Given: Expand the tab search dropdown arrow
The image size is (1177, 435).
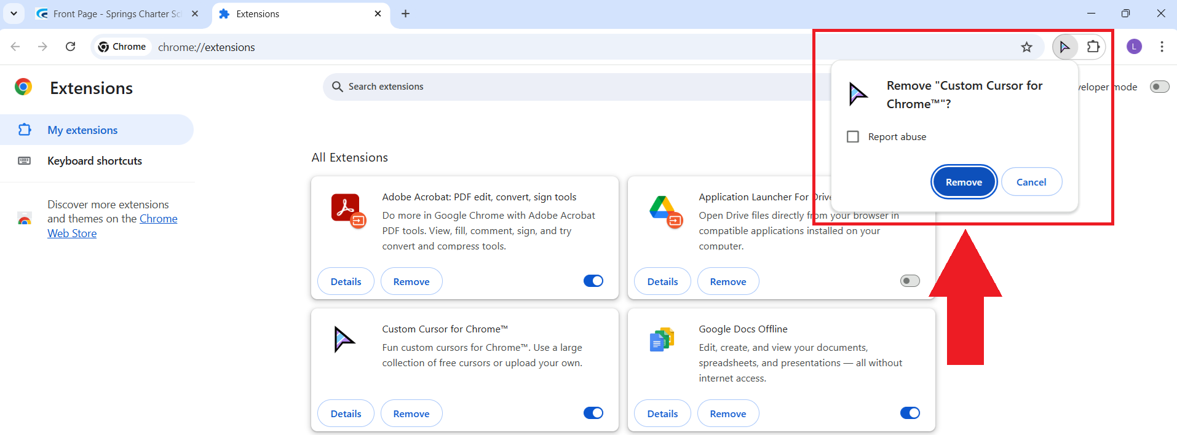Looking at the screenshot, I should 14,14.
